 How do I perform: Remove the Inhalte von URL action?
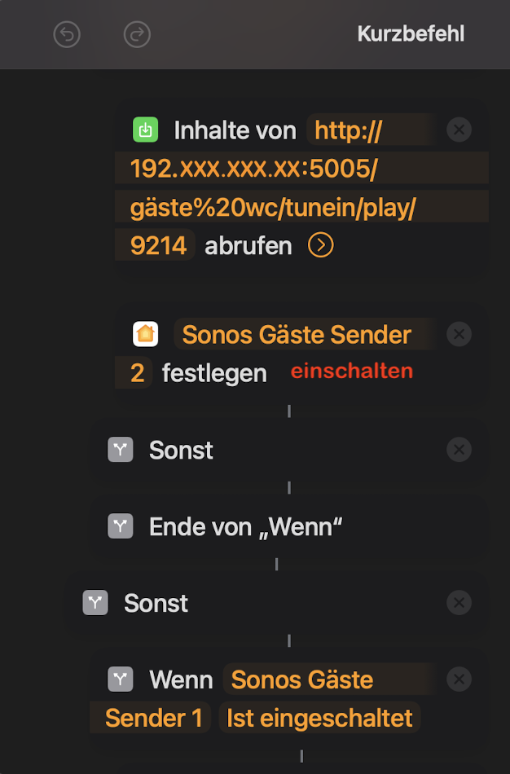[x=459, y=130]
